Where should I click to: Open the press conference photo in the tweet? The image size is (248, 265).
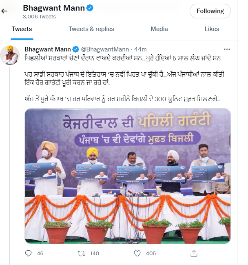coord(128,176)
